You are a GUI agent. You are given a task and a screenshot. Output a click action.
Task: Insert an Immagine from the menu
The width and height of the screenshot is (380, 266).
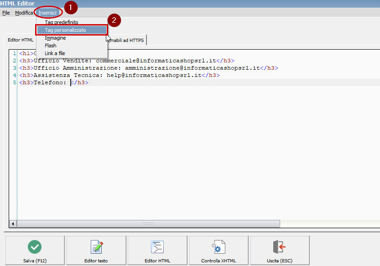click(55, 38)
